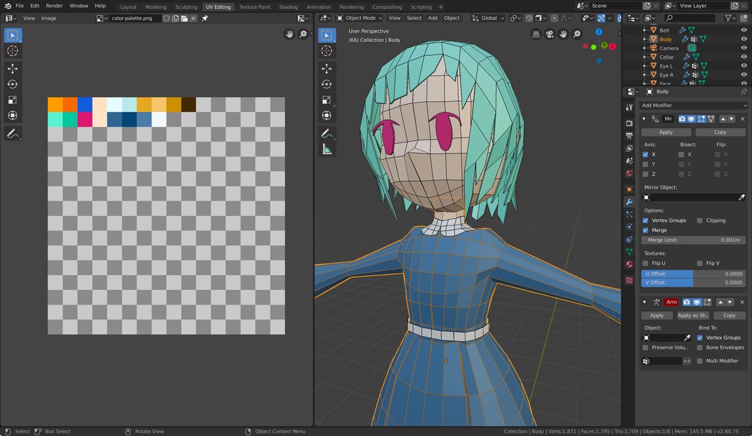Open the Modifiers properties tab wrench icon
The width and height of the screenshot is (752, 436).
(629, 202)
